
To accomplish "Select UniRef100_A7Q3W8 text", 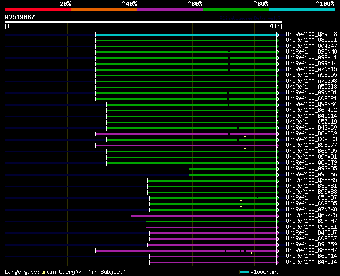I will (311, 81).
